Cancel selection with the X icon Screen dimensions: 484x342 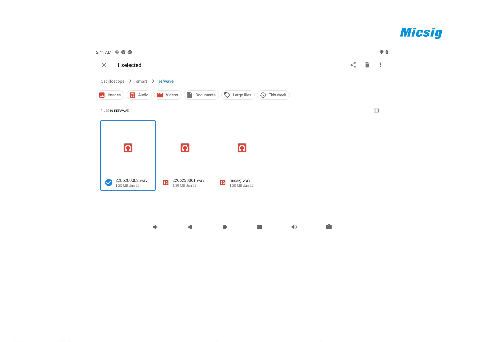104,65
